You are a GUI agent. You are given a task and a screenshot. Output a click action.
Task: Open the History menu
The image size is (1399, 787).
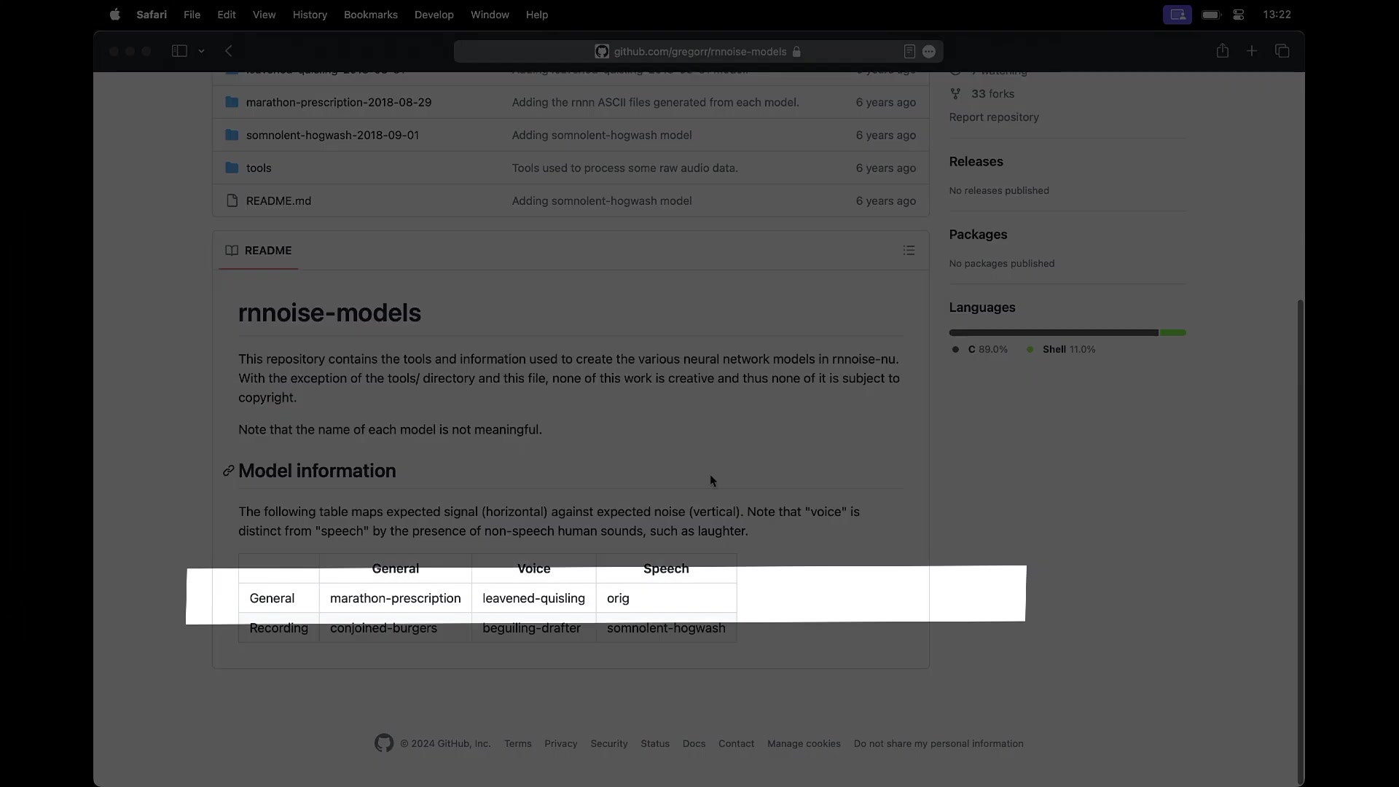(x=310, y=15)
